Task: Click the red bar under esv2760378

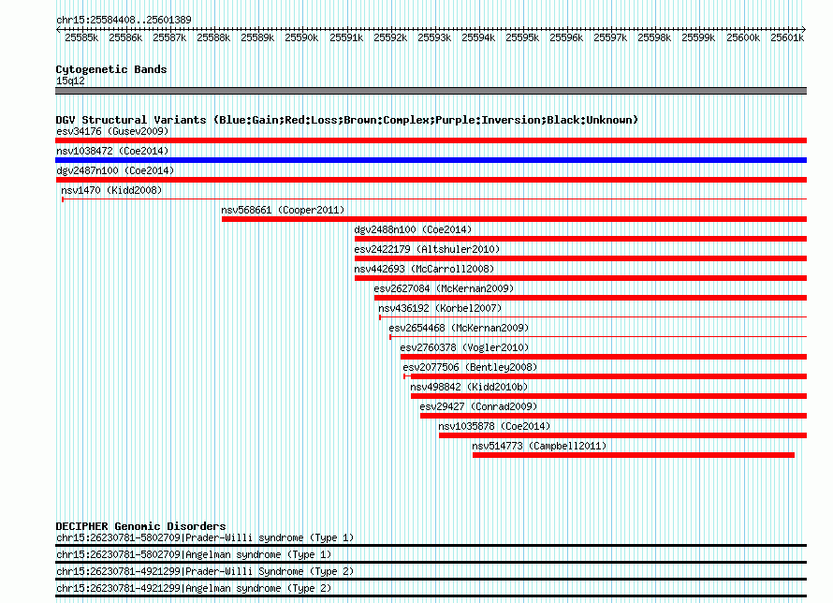Action: point(604,357)
